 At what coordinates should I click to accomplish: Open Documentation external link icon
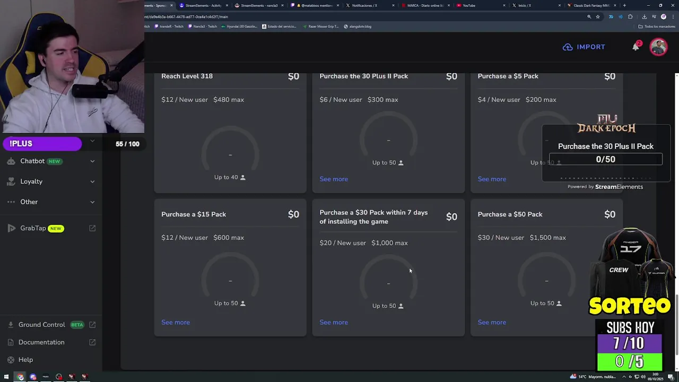coord(92,342)
